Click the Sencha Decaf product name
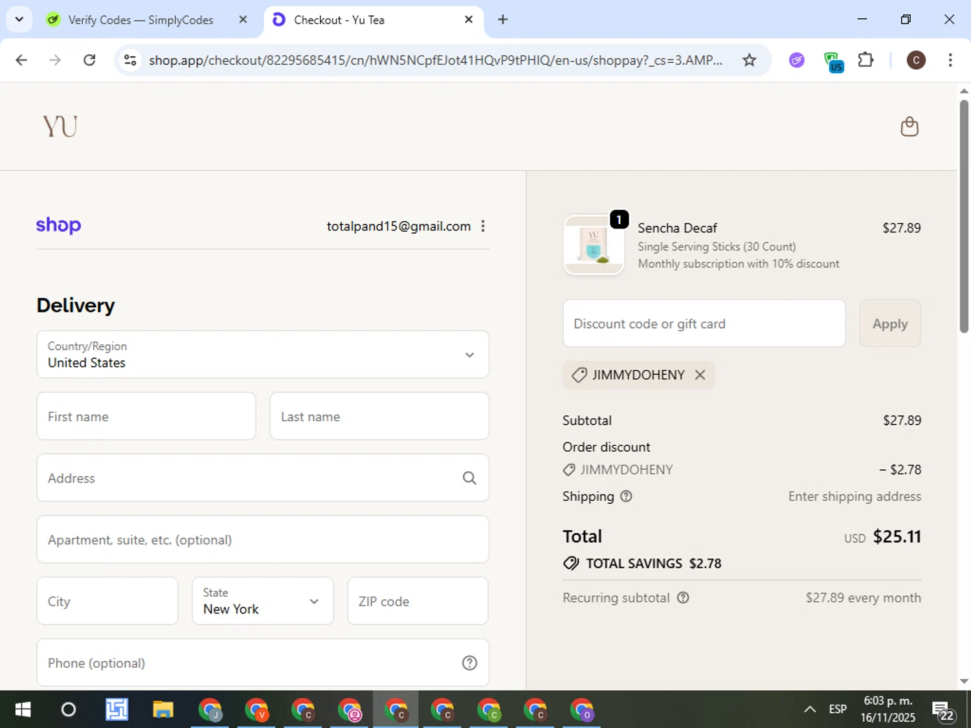Image resolution: width=971 pixels, height=728 pixels. [677, 228]
